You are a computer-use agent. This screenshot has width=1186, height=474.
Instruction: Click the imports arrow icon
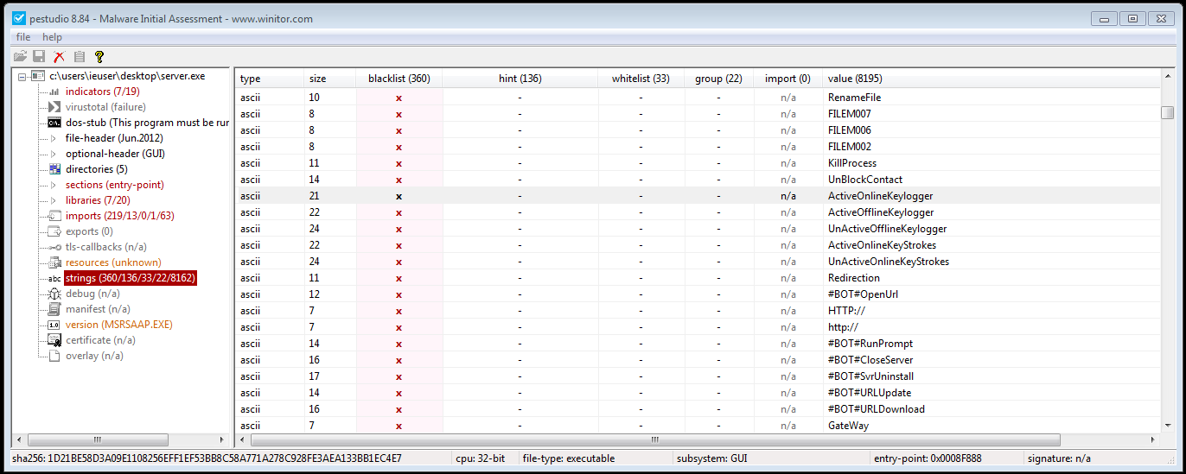click(x=54, y=216)
